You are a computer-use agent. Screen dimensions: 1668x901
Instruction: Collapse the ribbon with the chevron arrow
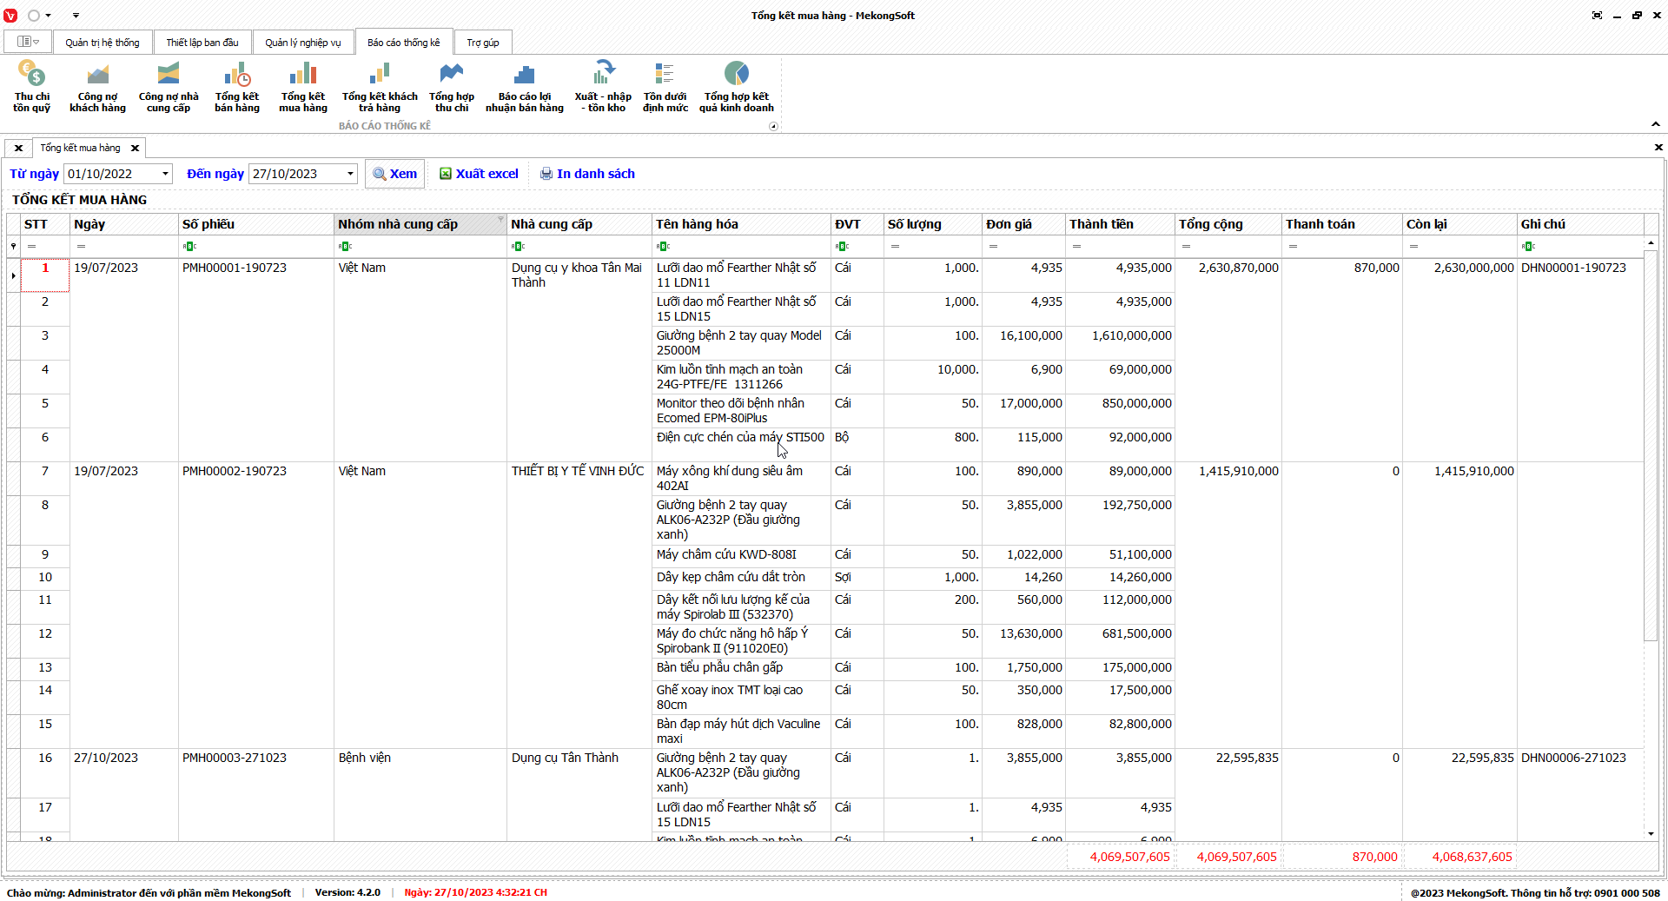point(1655,124)
